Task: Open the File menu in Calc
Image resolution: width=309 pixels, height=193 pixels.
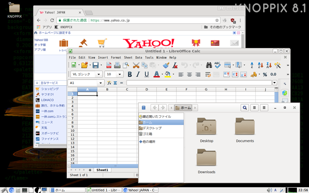Action: coord(72,57)
